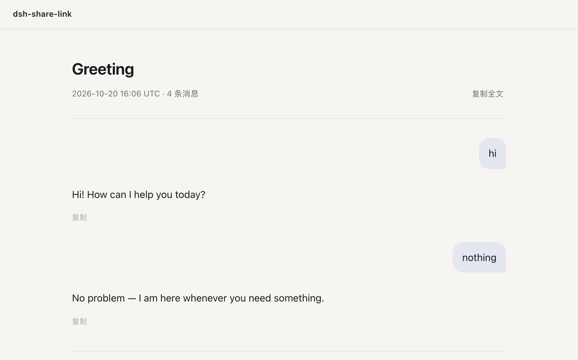Click the dsh-share-link header title
This screenshot has height=360, width=578.
tap(42, 14)
